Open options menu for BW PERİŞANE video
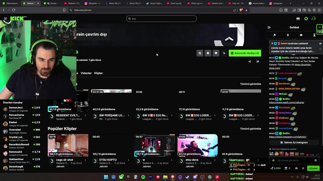 click(128, 115)
